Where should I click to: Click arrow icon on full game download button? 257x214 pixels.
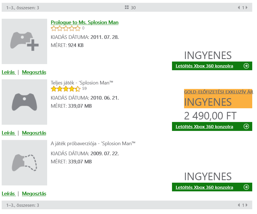[246, 126]
